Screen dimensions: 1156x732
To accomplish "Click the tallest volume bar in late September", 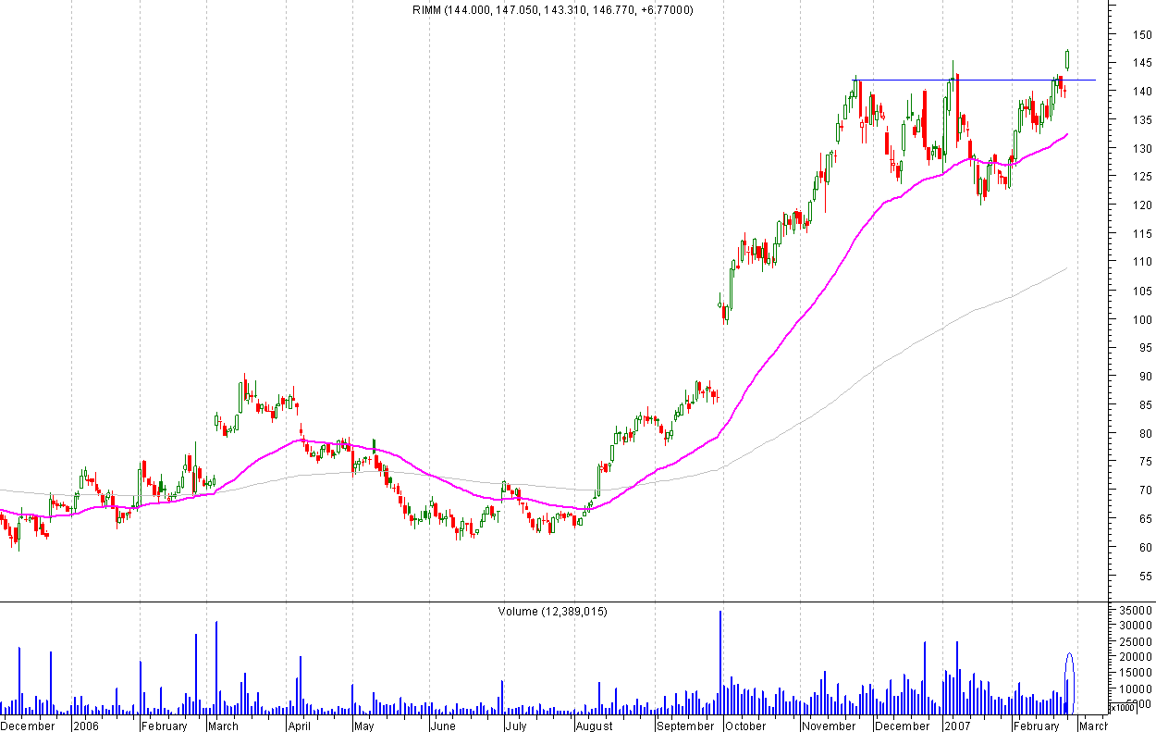I will (x=720, y=662).
